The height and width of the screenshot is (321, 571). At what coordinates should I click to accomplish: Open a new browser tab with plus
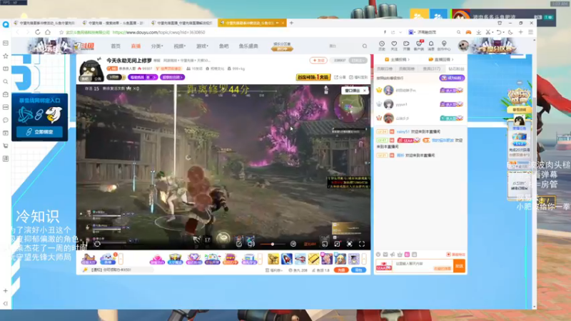[x=291, y=23]
